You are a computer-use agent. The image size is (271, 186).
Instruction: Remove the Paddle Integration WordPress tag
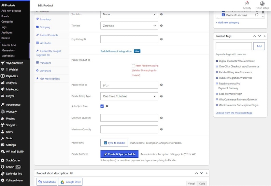pos(217,78)
